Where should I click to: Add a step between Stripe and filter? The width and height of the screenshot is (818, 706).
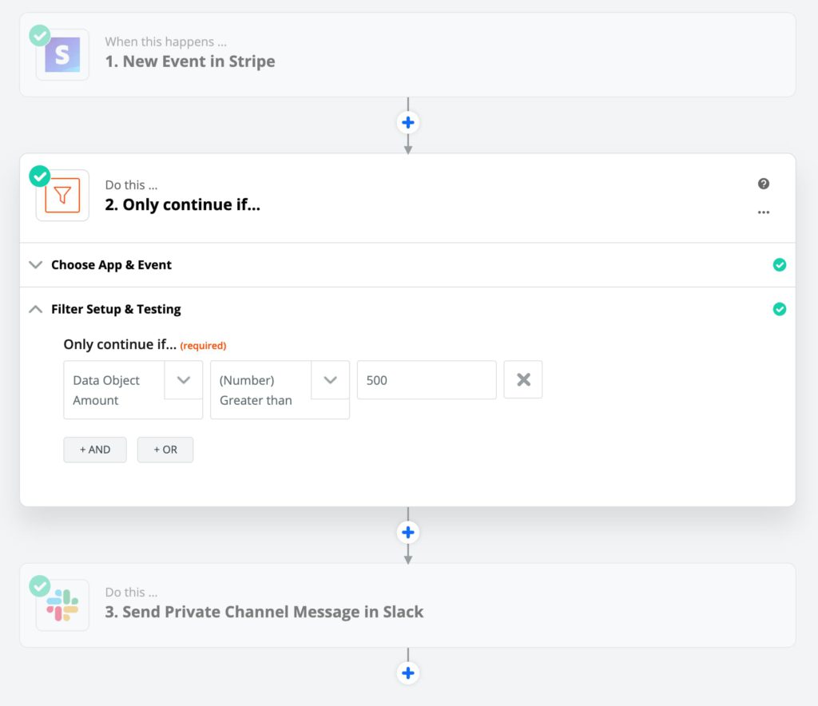click(x=408, y=122)
